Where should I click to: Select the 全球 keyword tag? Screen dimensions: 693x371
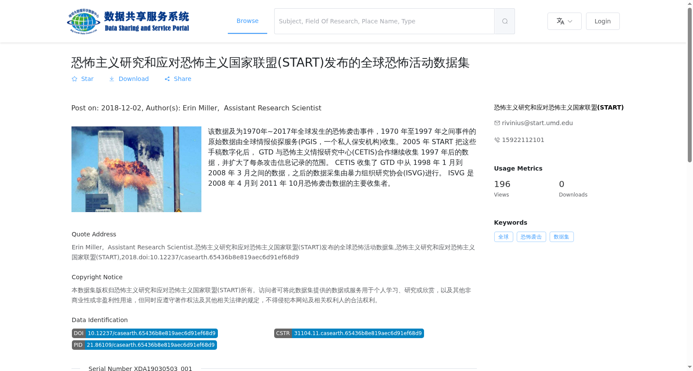tap(503, 237)
